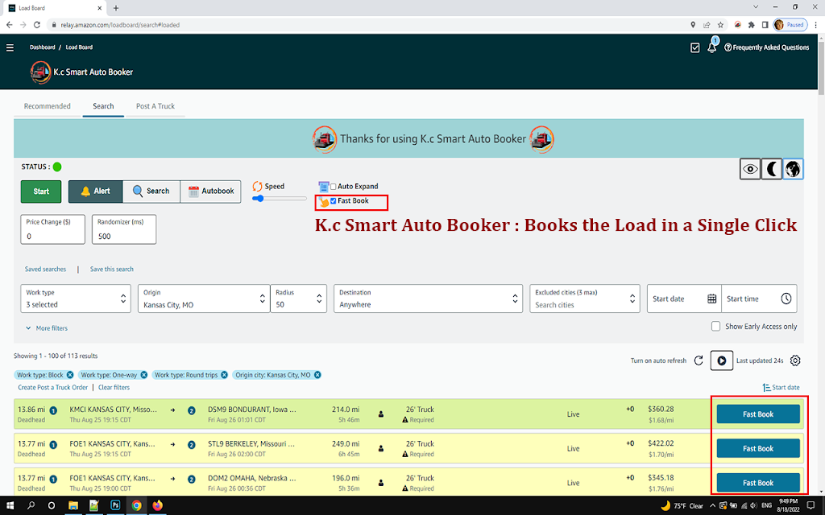Viewport: 825px width, 515px height.
Task: Expand More filters
Action: [46, 328]
